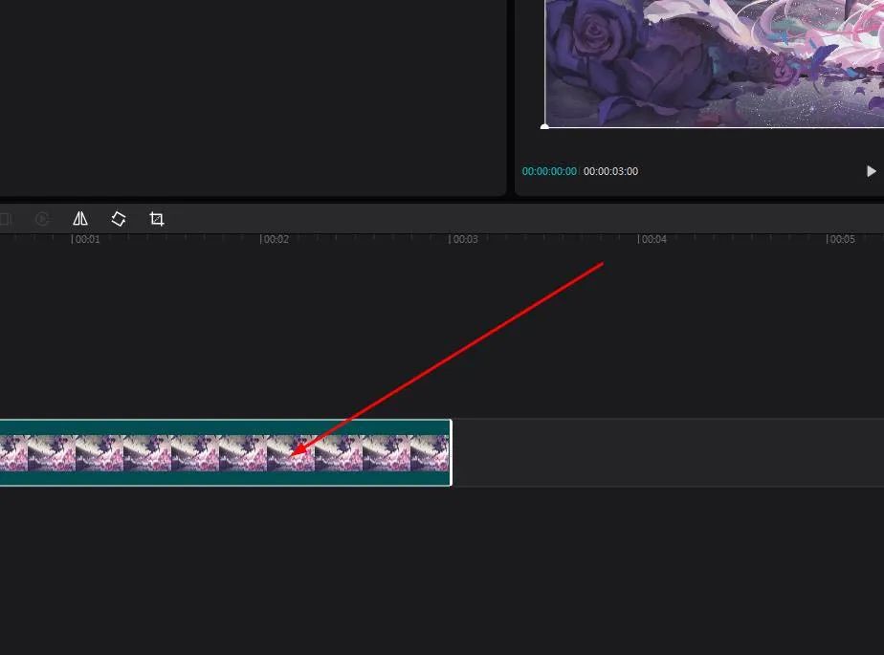The width and height of the screenshot is (884, 655).
Task: Jump to the 00:01 ruler mark
Action: 85,239
